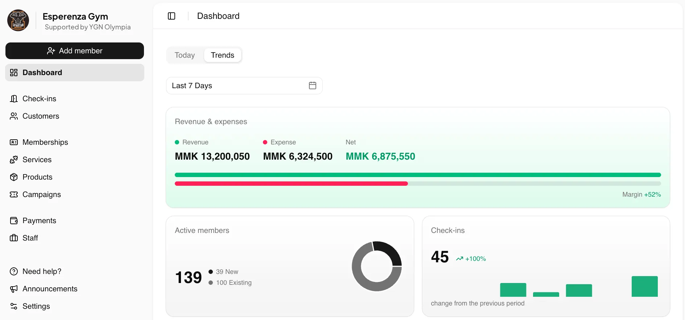The height and width of the screenshot is (320, 685).
Task: Click the Announcements megaphone icon
Action: tap(14, 289)
